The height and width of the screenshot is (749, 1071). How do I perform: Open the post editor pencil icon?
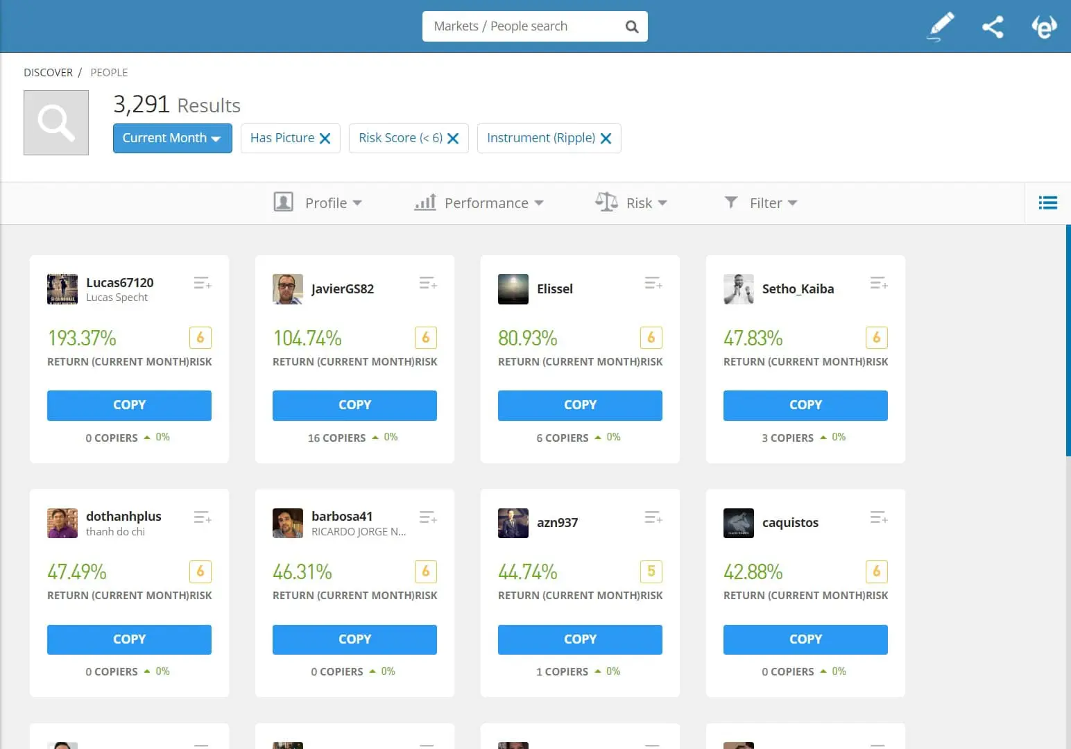click(x=940, y=26)
